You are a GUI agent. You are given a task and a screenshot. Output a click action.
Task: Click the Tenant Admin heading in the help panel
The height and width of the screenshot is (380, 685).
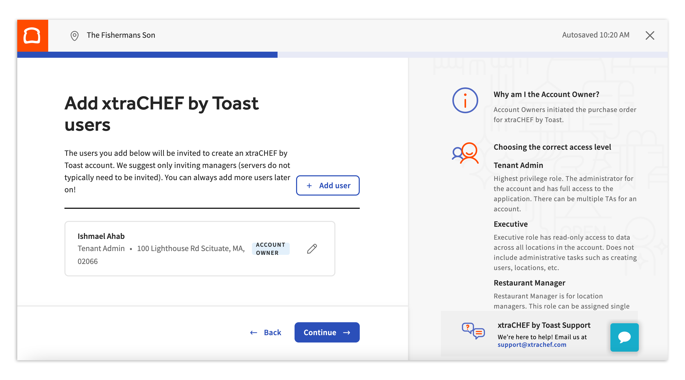click(x=518, y=165)
